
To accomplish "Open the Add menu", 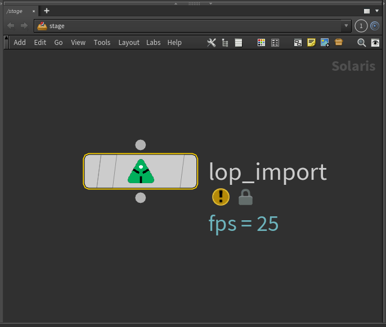I will 20,43.
